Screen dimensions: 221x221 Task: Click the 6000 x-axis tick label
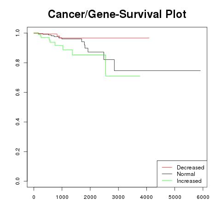click(x=203, y=197)
